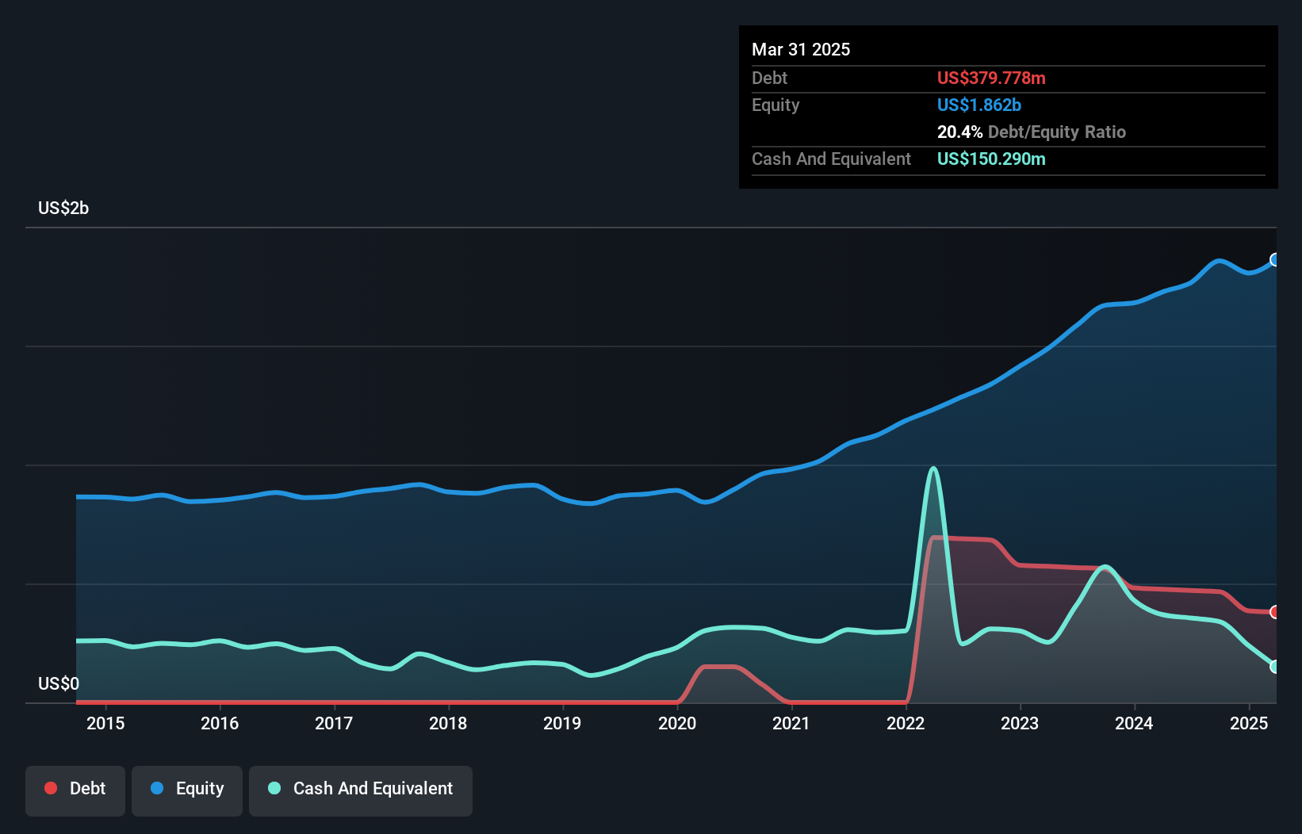The width and height of the screenshot is (1302, 834).
Task: Click the 2020 x-axis label
Action: point(677,723)
